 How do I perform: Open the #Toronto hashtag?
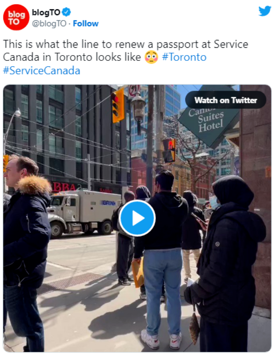tap(184, 57)
